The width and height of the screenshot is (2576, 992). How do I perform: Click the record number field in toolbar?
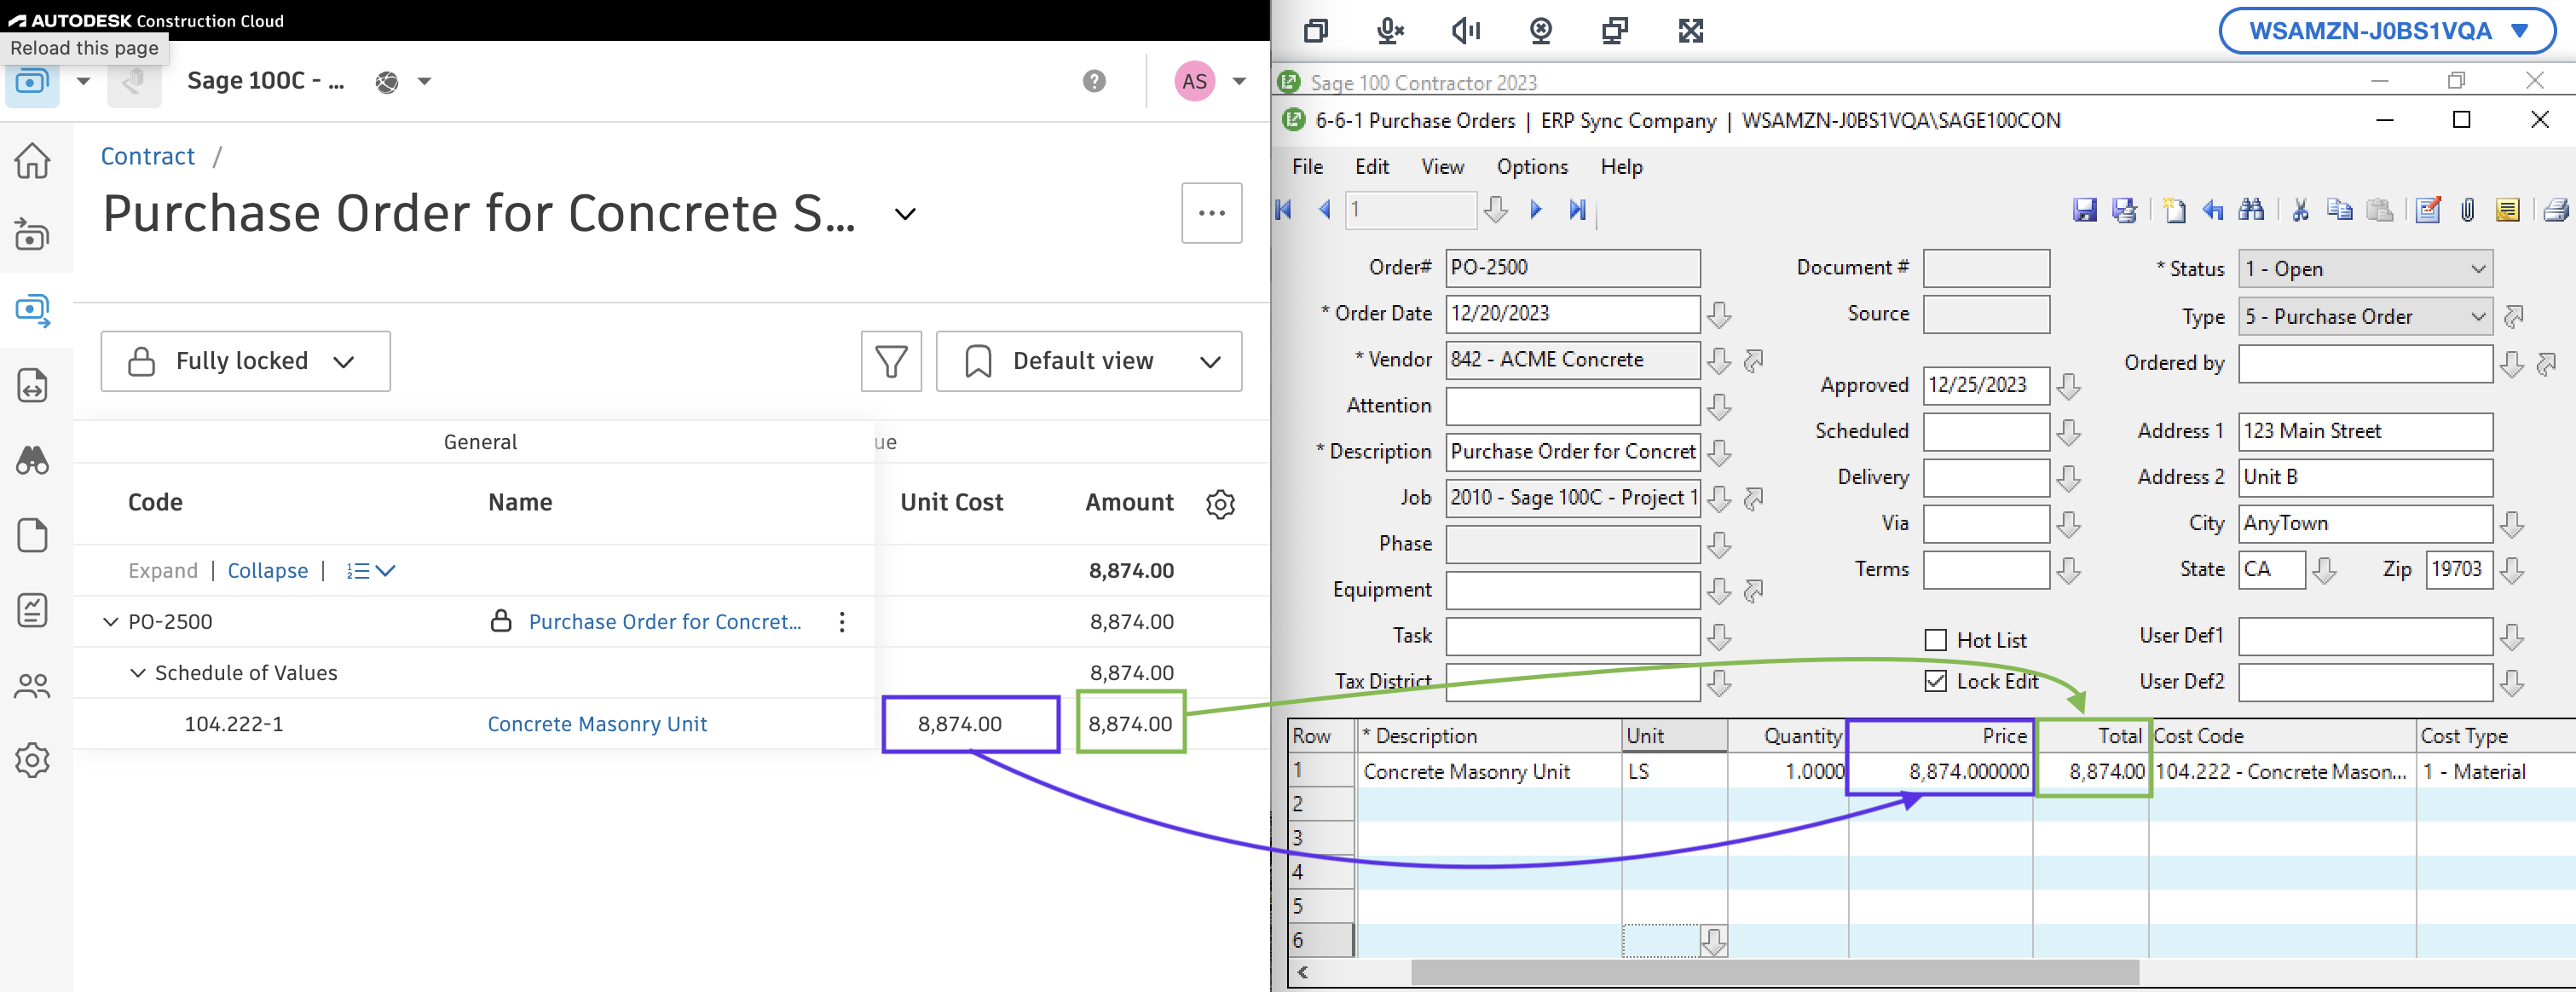(1410, 210)
